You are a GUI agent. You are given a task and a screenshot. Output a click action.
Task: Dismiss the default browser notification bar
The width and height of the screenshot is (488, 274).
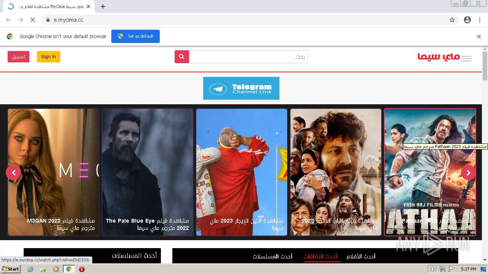[x=479, y=37]
